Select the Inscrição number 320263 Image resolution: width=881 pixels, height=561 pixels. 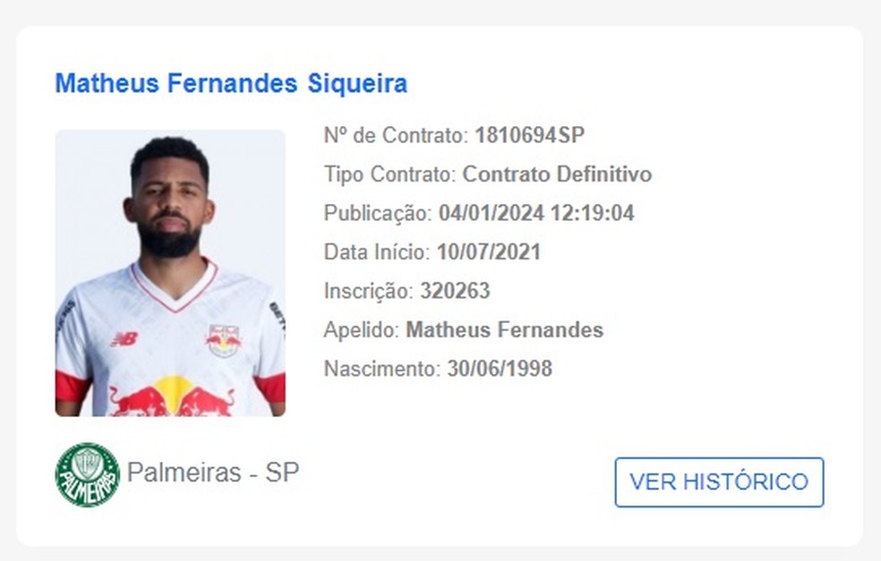point(458,290)
